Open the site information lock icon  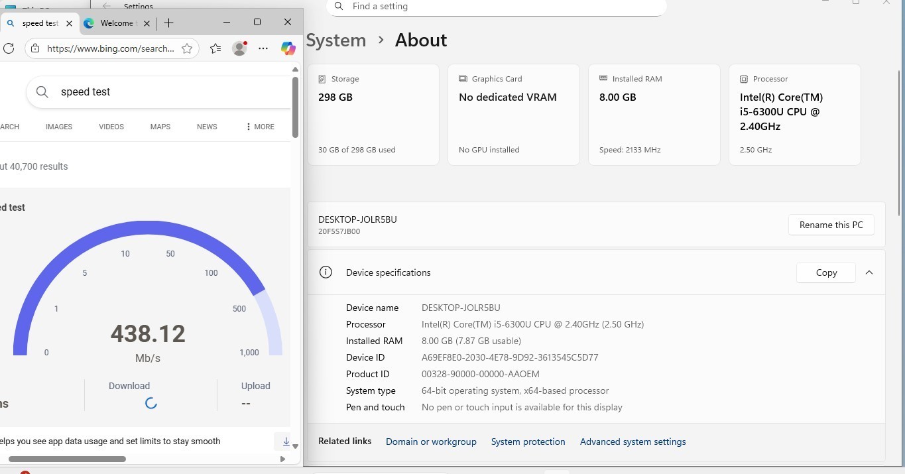click(x=35, y=48)
